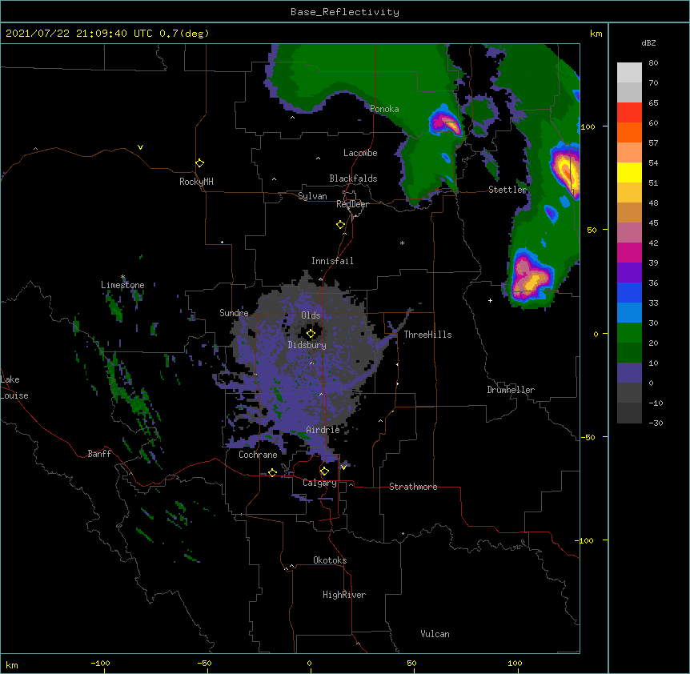The width and height of the screenshot is (690, 674).
Task: Click the ThreeHills label
Action: pyautogui.click(x=427, y=335)
